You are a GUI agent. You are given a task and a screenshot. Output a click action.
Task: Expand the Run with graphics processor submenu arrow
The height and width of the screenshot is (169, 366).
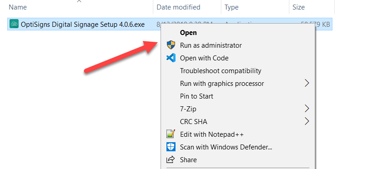point(307,83)
